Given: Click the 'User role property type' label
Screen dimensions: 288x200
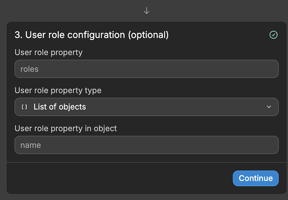Looking at the screenshot, I should (x=58, y=90).
